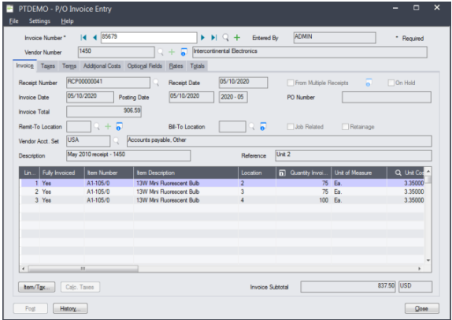The image size is (452, 320).
Task: Toggle the Retainage checkbox
Action: tap(345, 127)
